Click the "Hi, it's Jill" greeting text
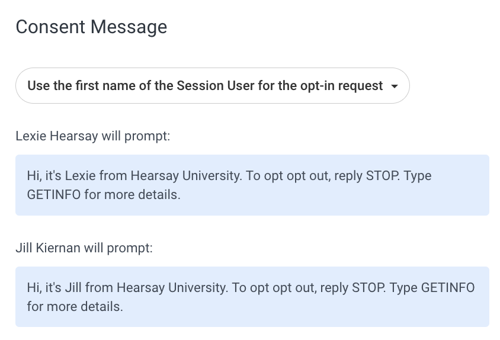Viewport: 500px width, 340px height. (x=57, y=288)
